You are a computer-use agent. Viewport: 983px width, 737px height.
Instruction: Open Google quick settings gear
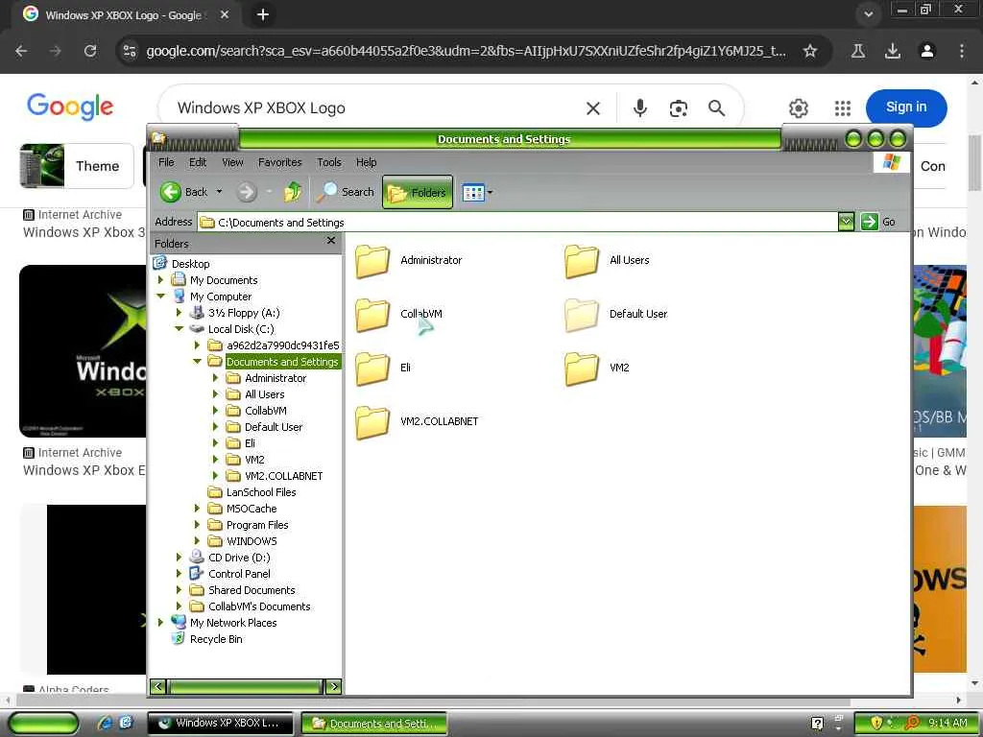click(798, 108)
